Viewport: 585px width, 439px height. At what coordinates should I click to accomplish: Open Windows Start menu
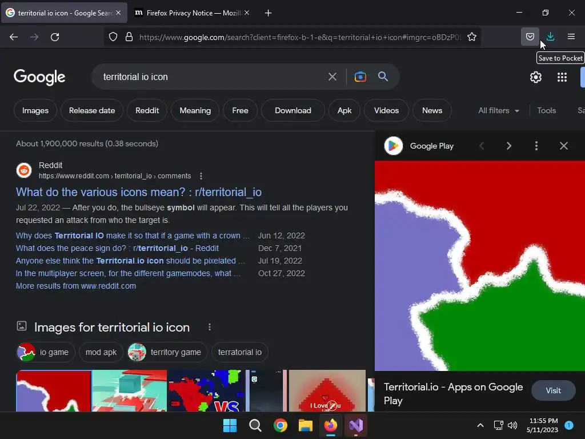point(230,425)
